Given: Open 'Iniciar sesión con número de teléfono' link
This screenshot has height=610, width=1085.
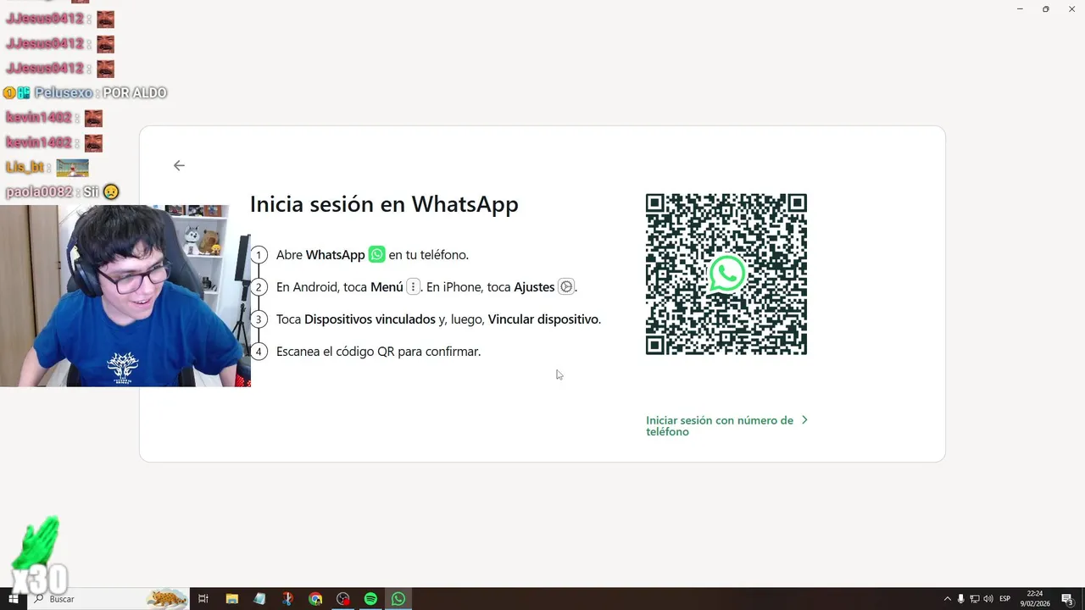Looking at the screenshot, I should point(720,425).
